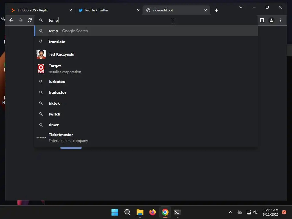292x219 pixels.
Task: Reload the current page
Action: [30, 20]
